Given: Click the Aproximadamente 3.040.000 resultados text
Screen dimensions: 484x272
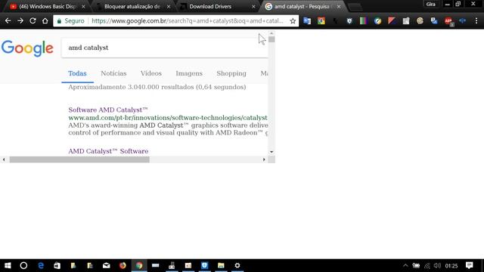Looking at the screenshot, I should click(157, 87).
